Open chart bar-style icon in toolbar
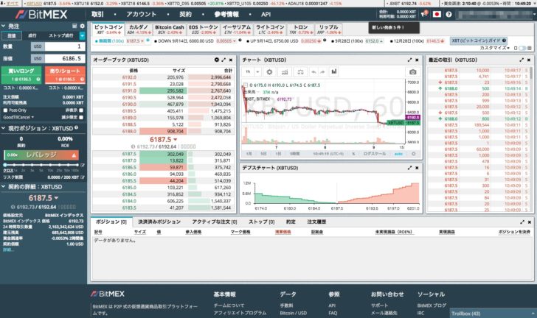 334,72
